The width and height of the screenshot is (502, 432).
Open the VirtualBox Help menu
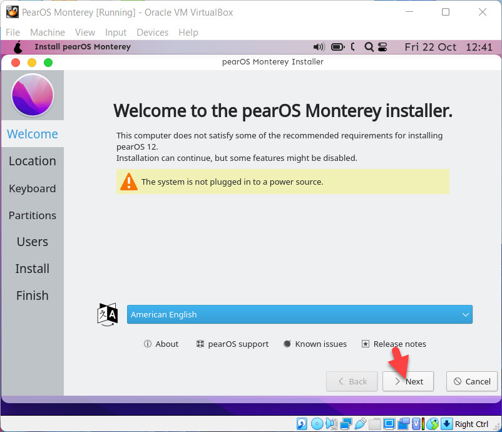point(188,33)
